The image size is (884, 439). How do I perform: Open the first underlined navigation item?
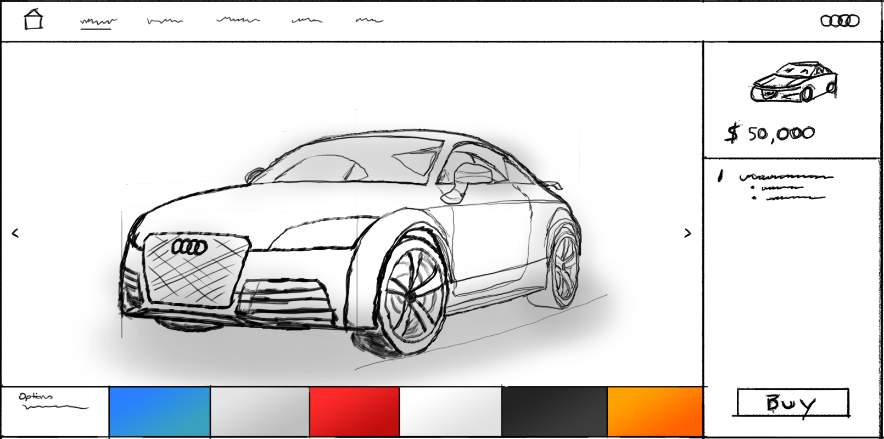point(98,22)
